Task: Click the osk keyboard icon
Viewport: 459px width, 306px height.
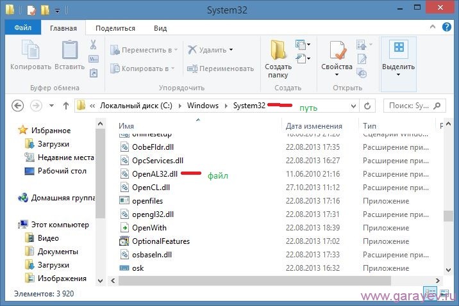Action: pyautogui.click(x=124, y=268)
